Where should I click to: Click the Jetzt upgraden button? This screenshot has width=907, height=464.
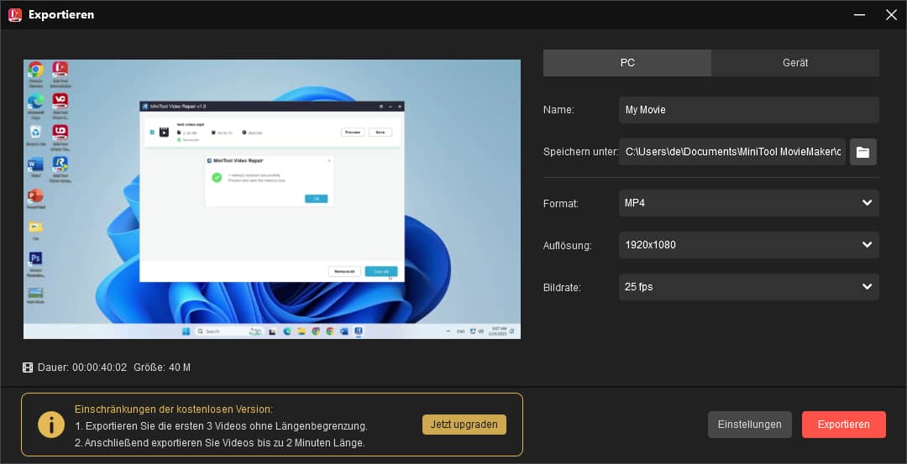tap(464, 424)
